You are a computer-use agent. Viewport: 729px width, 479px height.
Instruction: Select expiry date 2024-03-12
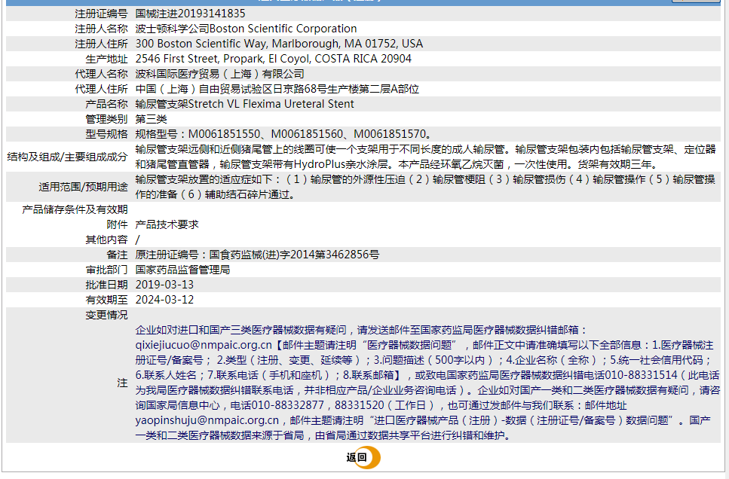tap(164, 300)
